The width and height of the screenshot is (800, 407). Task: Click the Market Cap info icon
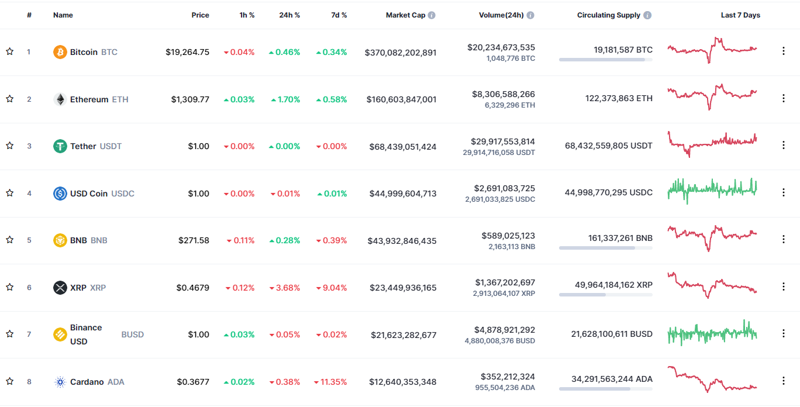pos(432,15)
